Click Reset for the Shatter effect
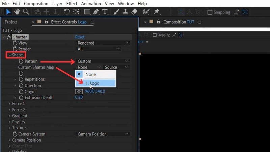The width and height of the screenshot is (270, 152). click(x=80, y=37)
